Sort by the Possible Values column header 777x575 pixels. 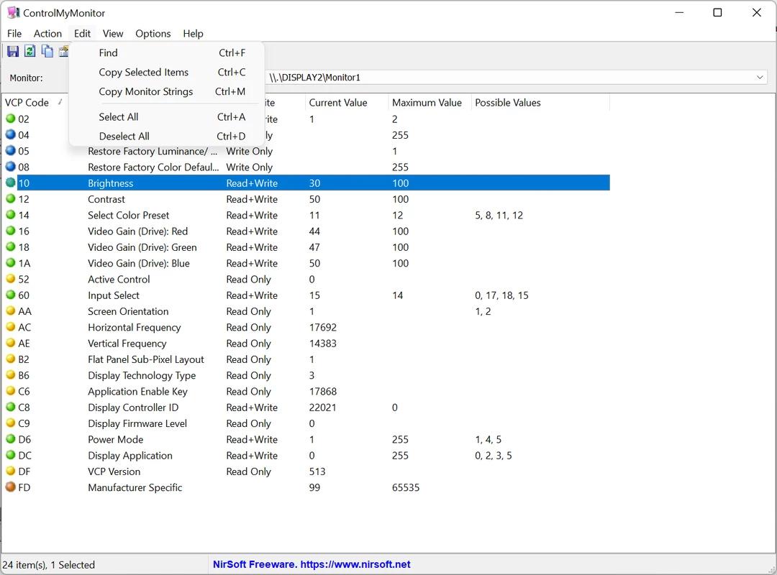click(x=540, y=103)
